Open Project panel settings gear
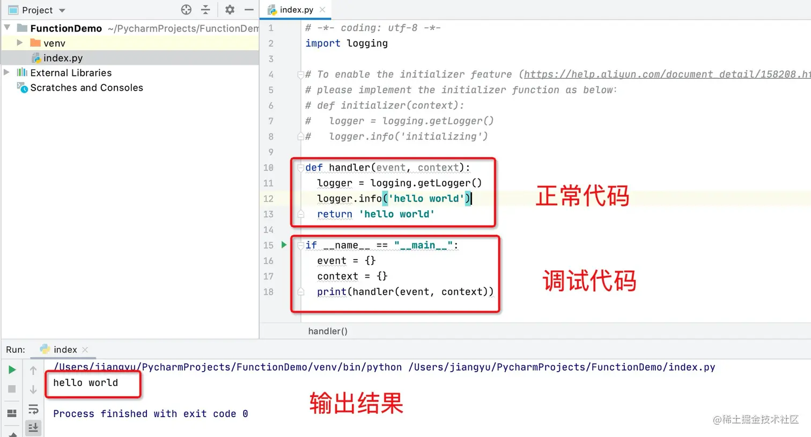811x437 pixels. [230, 10]
